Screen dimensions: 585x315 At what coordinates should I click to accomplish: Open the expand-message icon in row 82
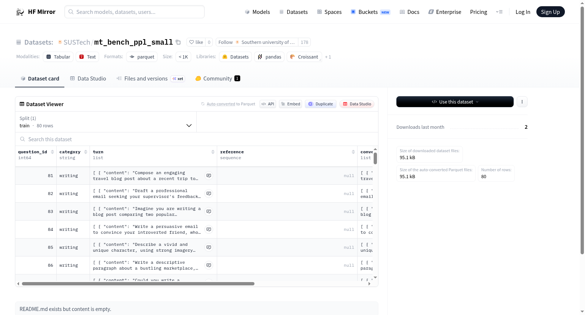pos(209,194)
